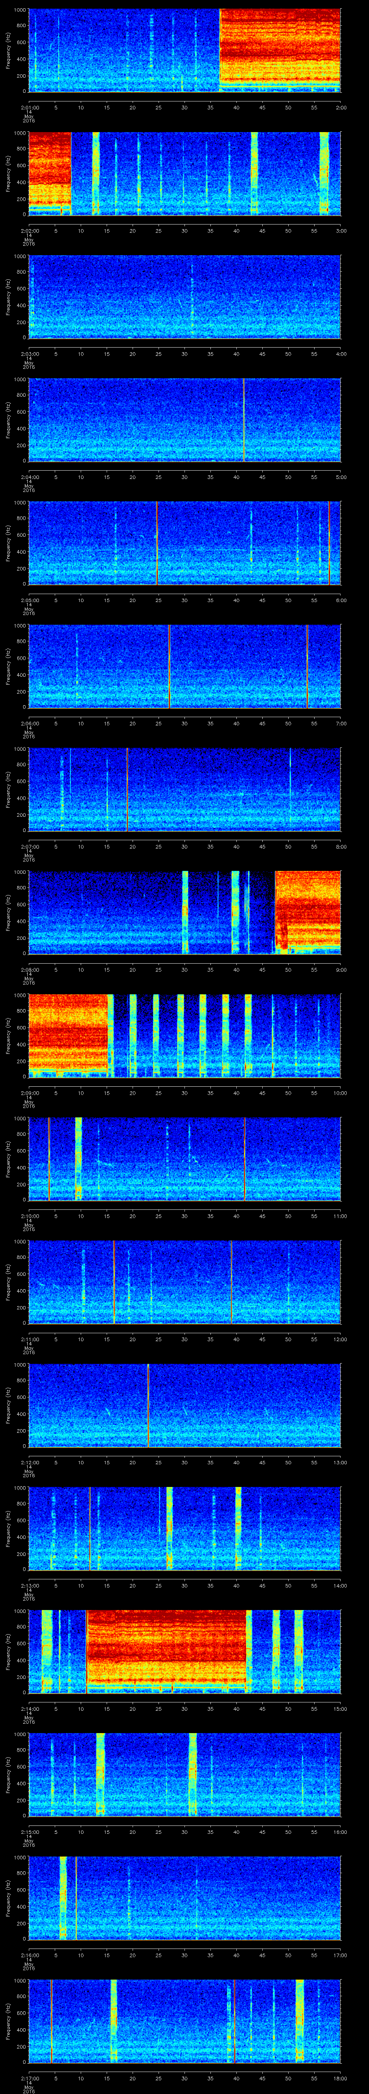Click the '2:07:00' start time label
The height and width of the screenshot is (2094, 369).
[x=29, y=846]
